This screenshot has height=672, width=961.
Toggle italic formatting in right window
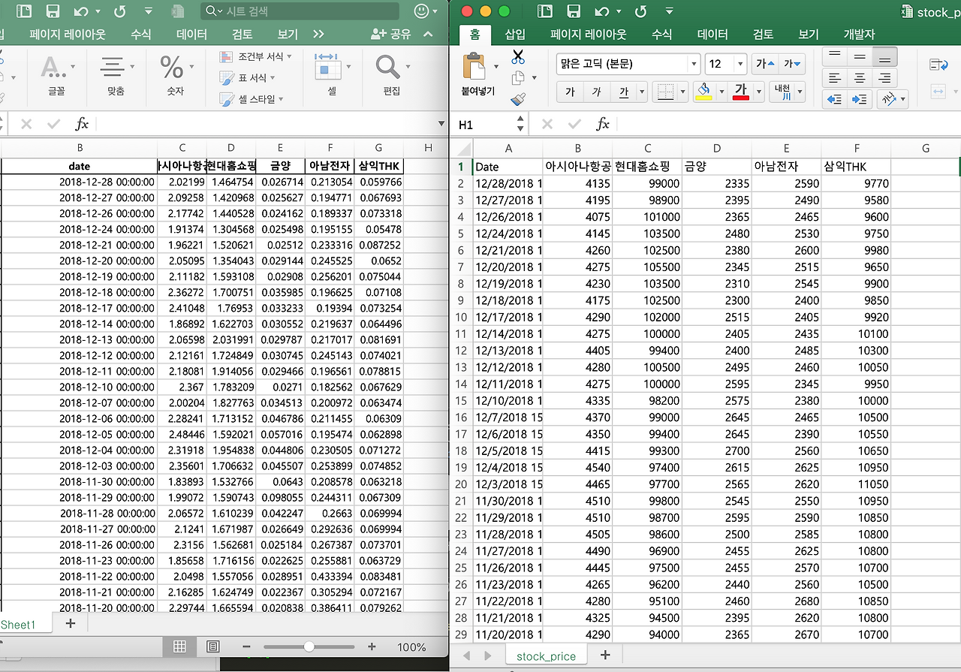[596, 92]
